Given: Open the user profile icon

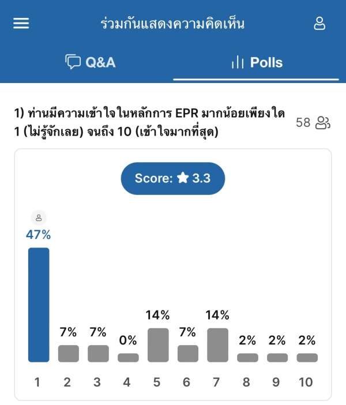Looking at the screenshot, I should [x=319, y=24].
